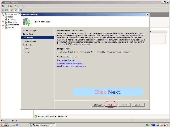Select the Storage label in the console tree
The width and height of the screenshot is (170, 127).
[x=11, y=28]
